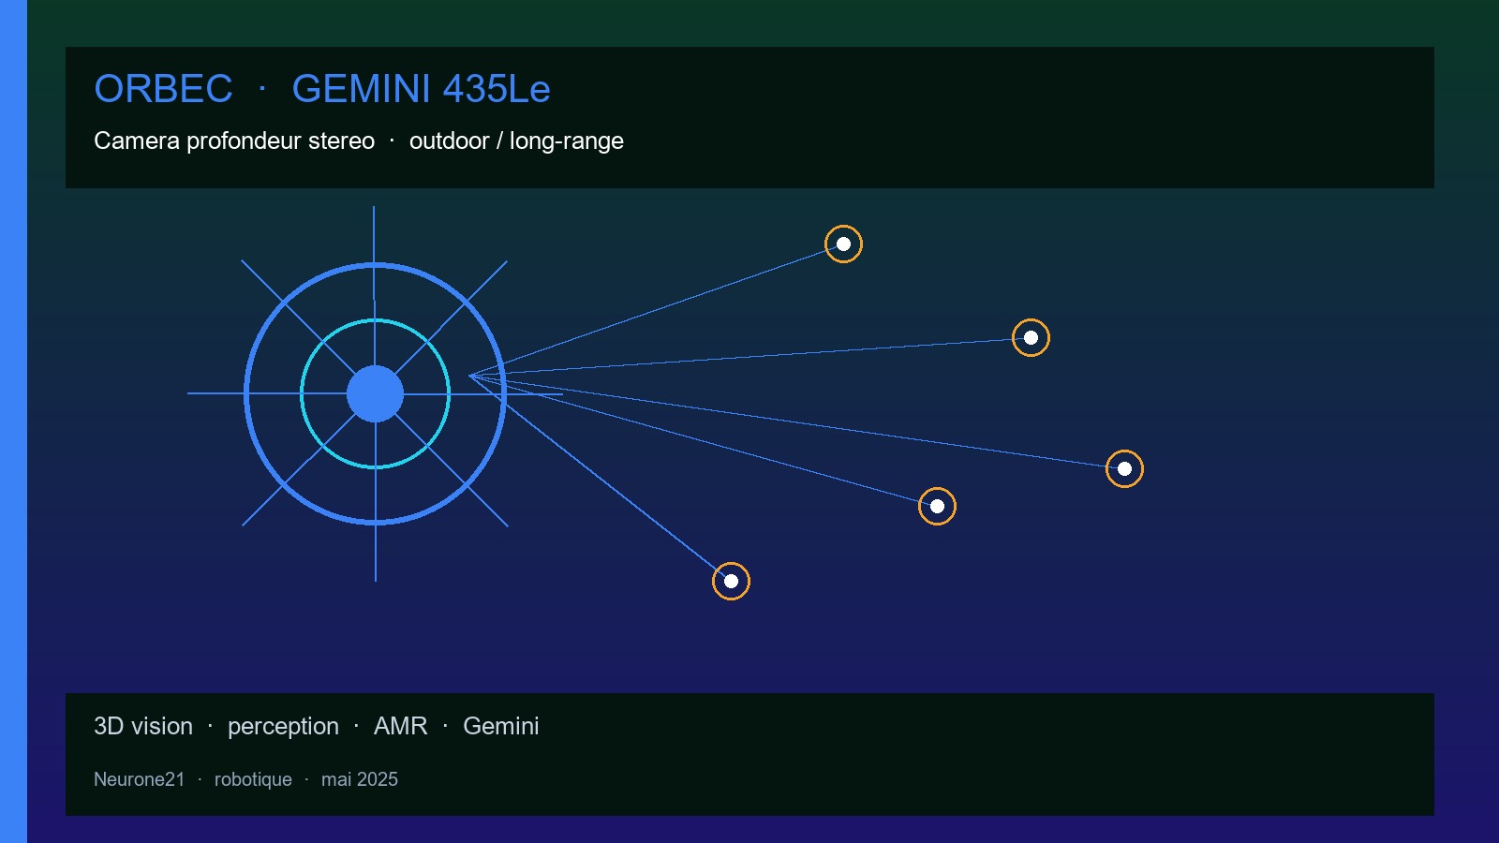Click the "3D vision" tag
The width and height of the screenshot is (1499, 843).
click(x=143, y=726)
